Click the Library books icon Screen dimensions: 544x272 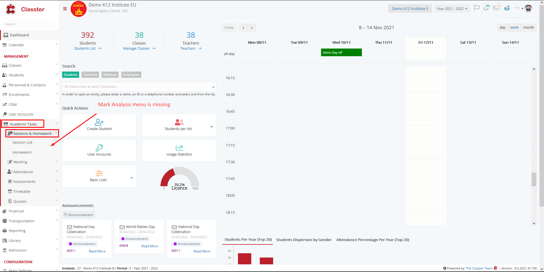coord(5,240)
